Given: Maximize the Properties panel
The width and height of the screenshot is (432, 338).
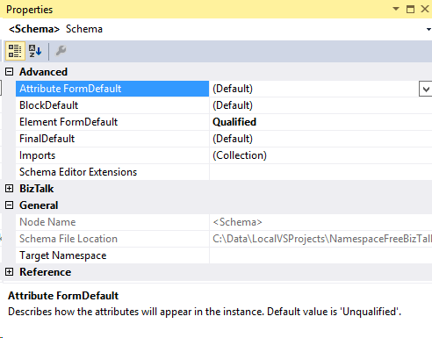Looking at the screenshot, I should click(x=410, y=9).
